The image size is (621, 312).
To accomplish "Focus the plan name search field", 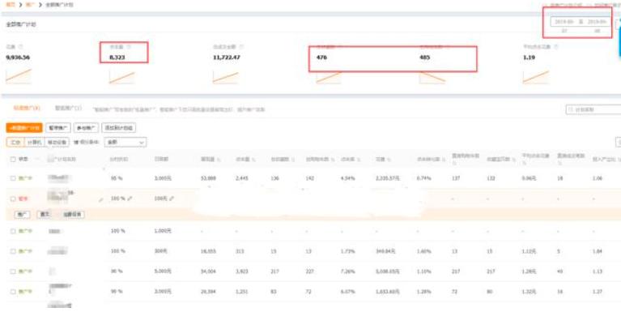I will coord(593,109).
